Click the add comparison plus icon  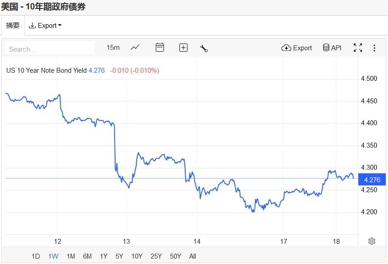[183, 48]
